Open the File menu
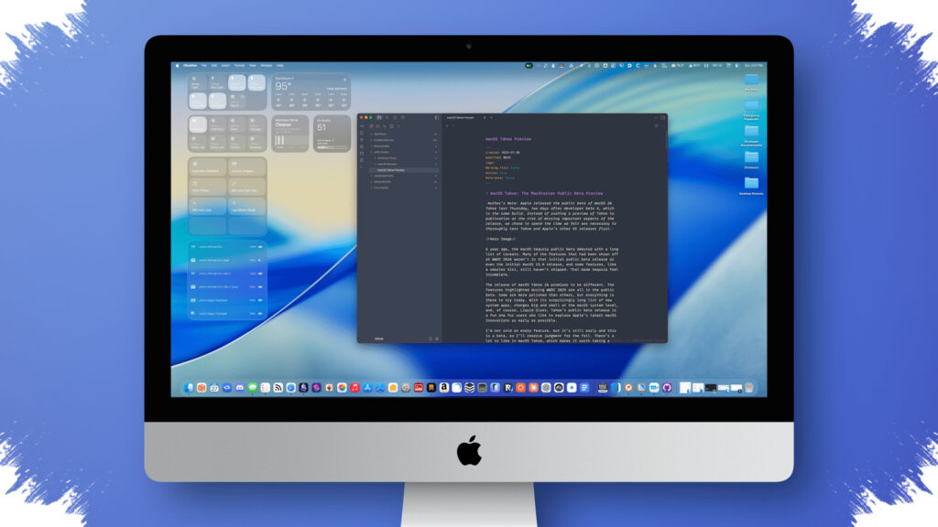 click(204, 65)
